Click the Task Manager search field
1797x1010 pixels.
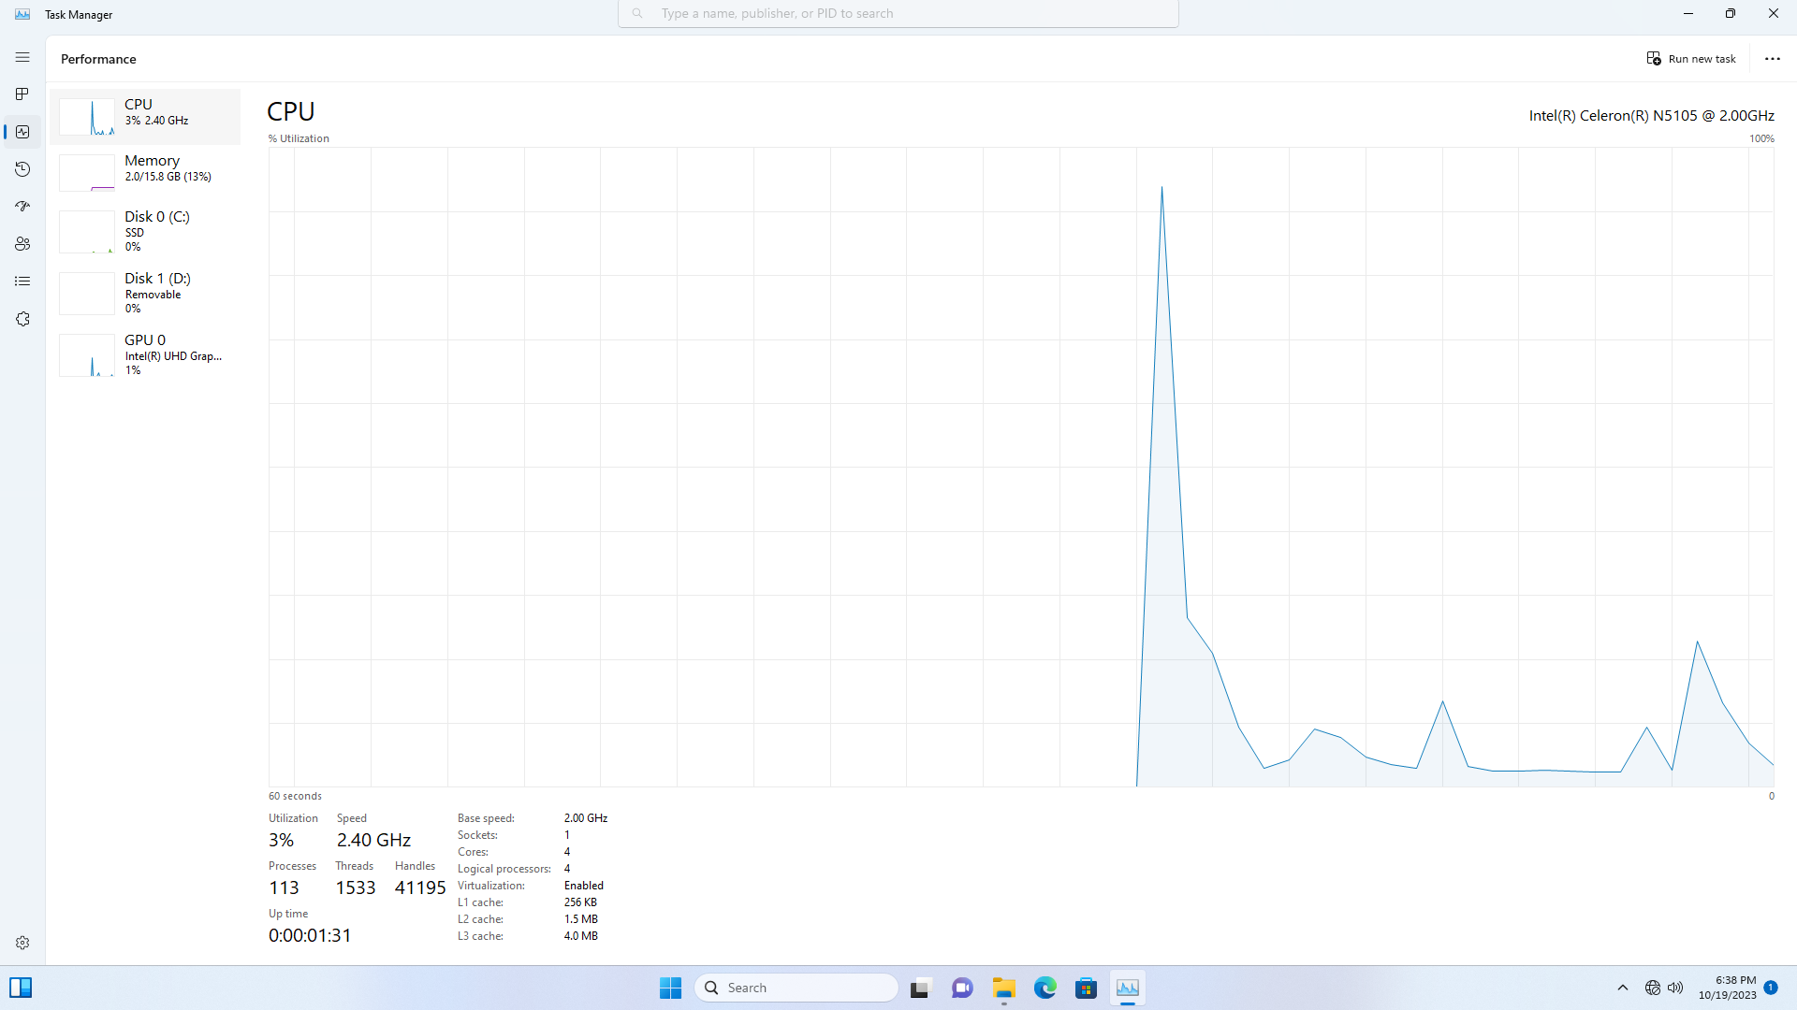click(898, 14)
